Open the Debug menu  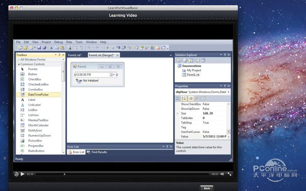tap(58, 42)
